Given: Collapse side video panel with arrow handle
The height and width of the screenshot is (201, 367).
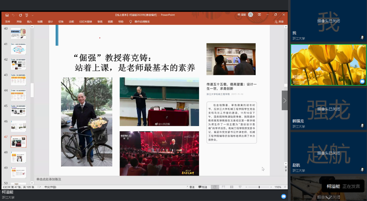Looking at the screenshot, I should click(x=285, y=100).
